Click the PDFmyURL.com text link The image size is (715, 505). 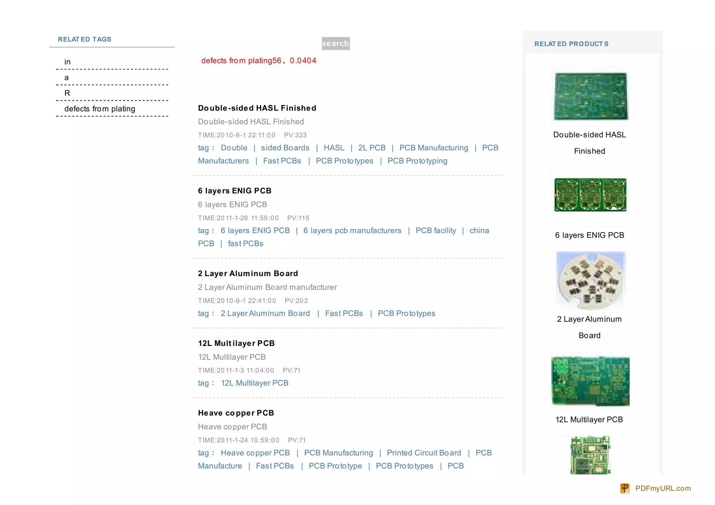663,488
